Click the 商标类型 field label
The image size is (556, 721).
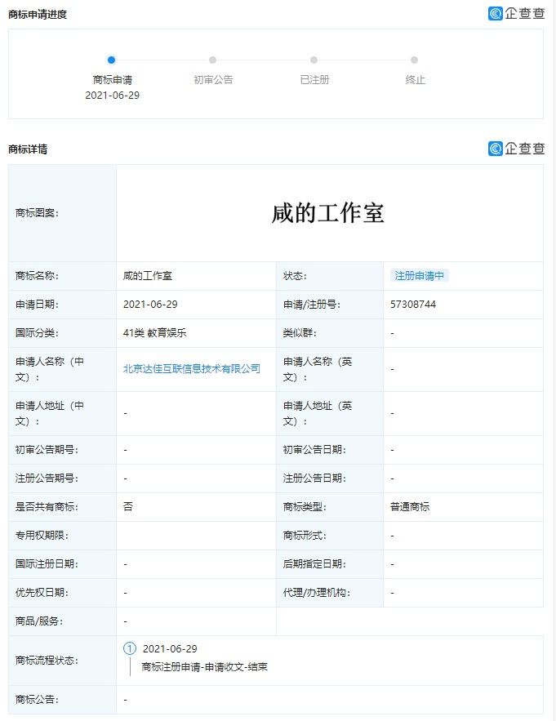(x=305, y=507)
